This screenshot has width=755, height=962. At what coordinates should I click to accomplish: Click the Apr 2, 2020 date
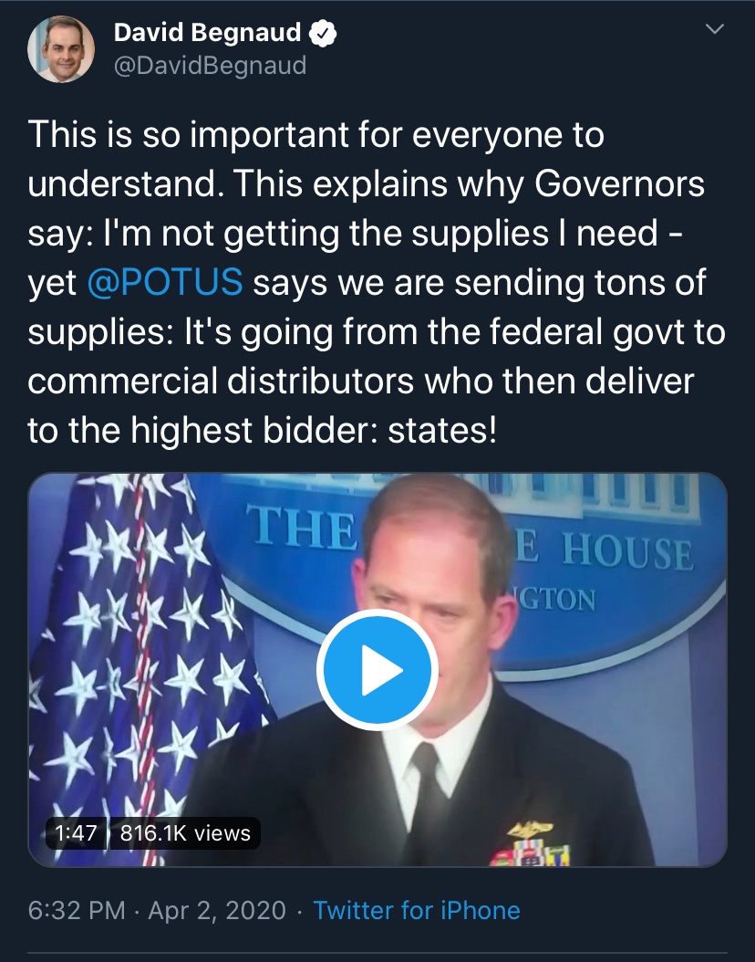(x=217, y=910)
